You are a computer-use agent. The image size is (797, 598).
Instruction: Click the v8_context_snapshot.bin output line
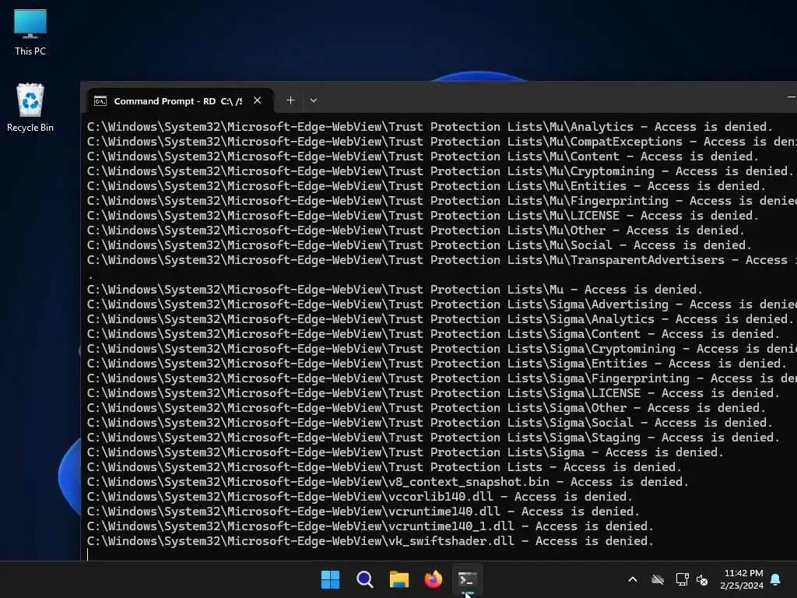pos(388,482)
